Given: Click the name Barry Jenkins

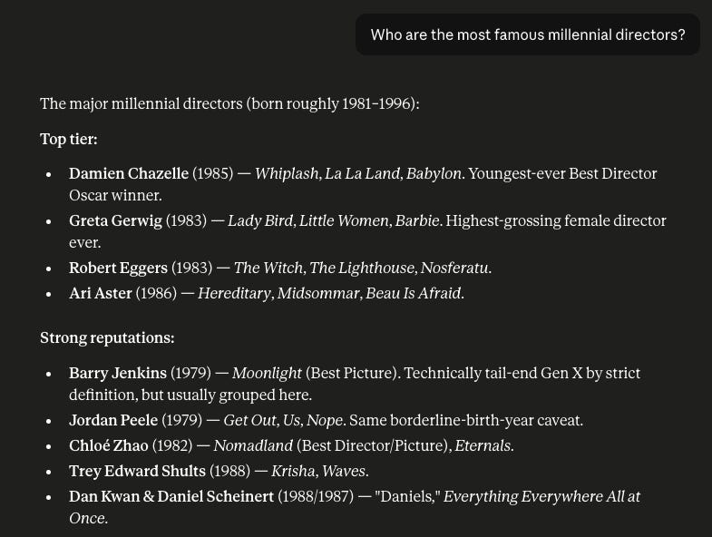Looking at the screenshot, I should click(x=118, y=373).
